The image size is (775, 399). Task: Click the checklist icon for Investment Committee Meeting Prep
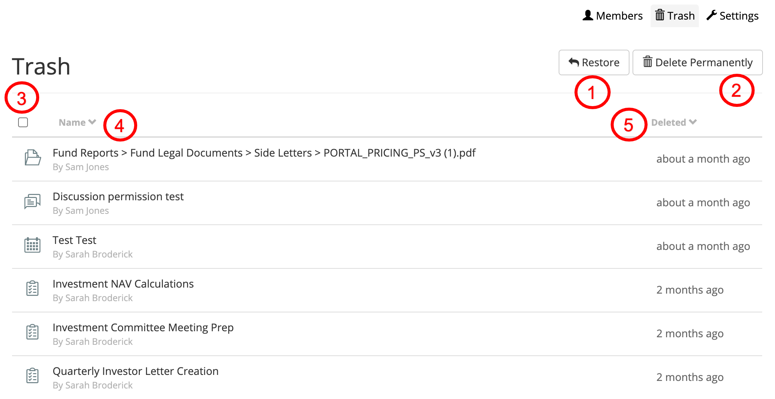tap(32, 332)
